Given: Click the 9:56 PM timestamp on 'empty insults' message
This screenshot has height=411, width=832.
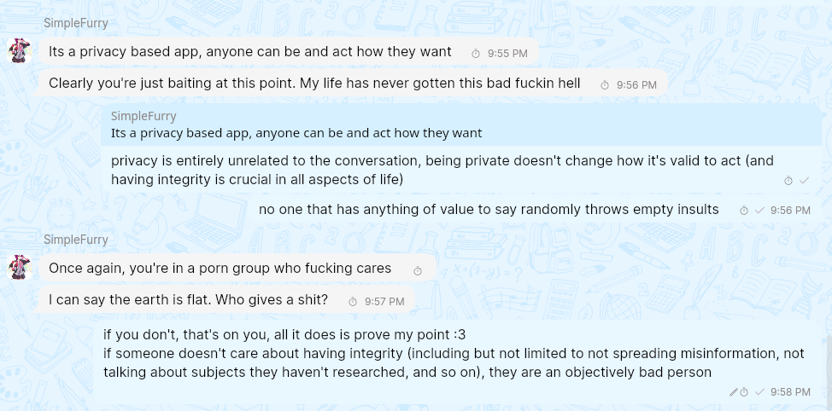Looking at the screenshot, I should pyautogui.click(x=790, y=211).
